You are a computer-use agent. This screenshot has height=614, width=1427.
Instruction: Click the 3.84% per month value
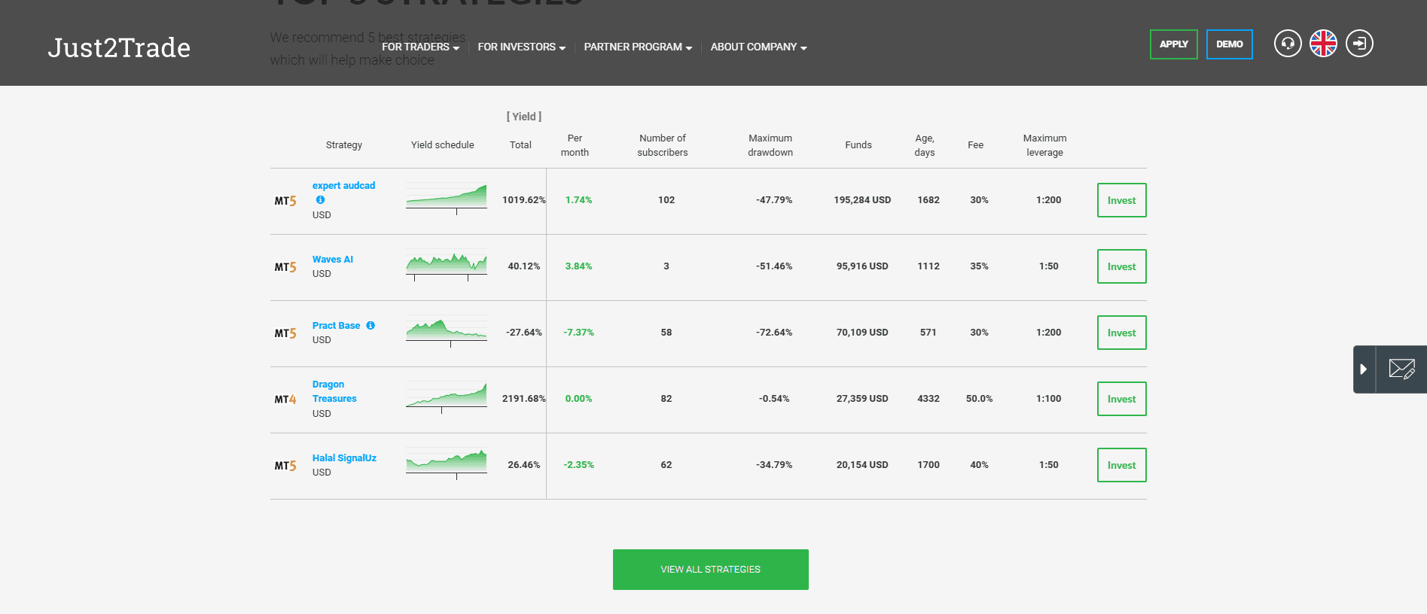point(579,266)
